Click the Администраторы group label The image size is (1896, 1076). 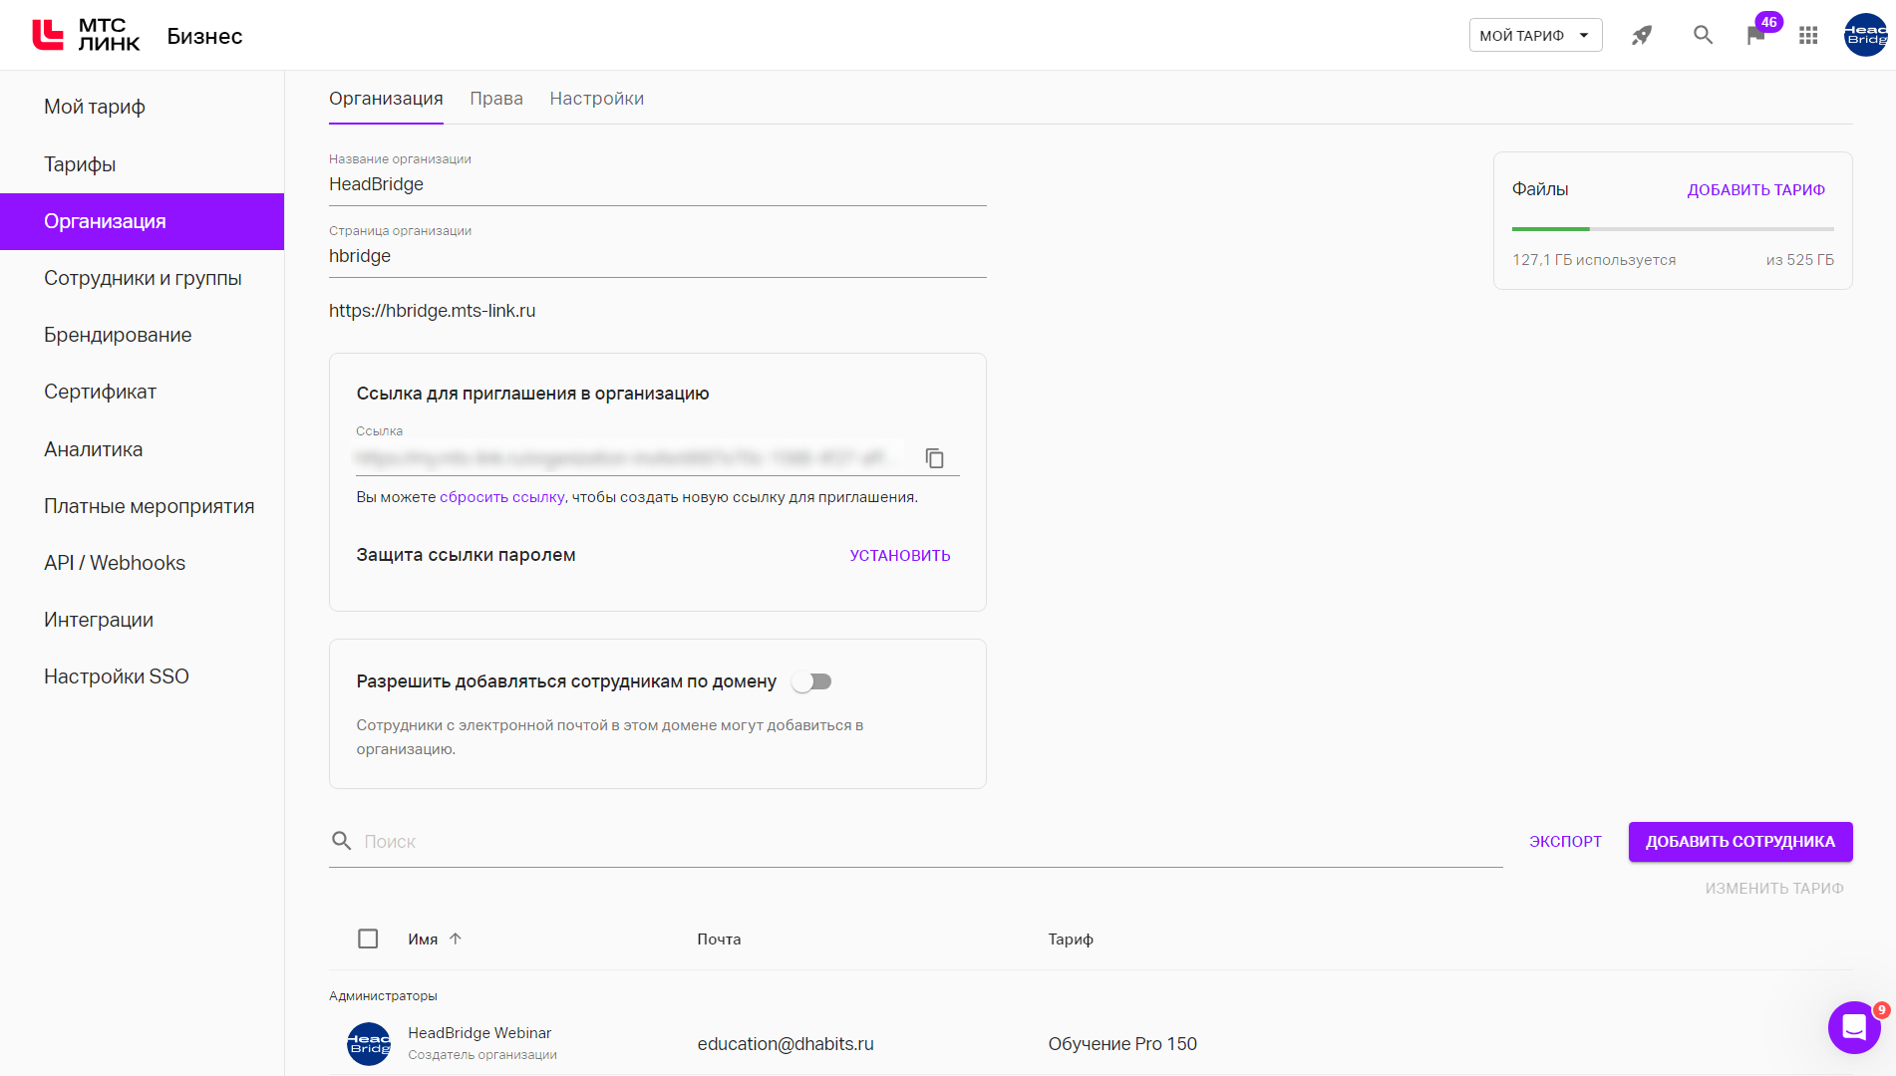click(x=383, y=995)
